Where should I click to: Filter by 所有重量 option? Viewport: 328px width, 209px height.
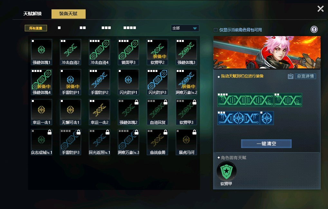coord(36,28)
